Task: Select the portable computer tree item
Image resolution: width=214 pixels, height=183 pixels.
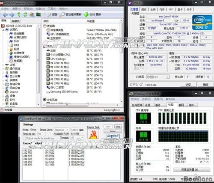Action: coord(19,57)
